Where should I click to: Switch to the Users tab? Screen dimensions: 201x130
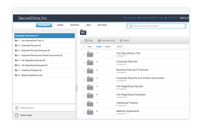[x=60, y=25]
